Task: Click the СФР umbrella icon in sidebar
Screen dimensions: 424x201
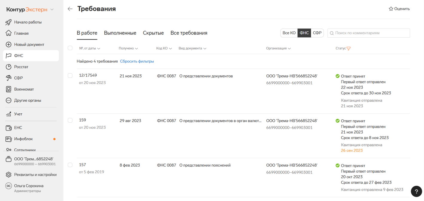Action: pos(9,78)
